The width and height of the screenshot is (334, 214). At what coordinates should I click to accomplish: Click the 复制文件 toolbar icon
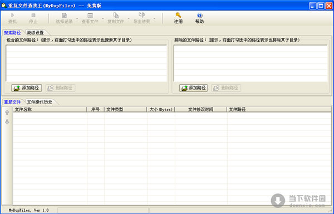point(116,16)
